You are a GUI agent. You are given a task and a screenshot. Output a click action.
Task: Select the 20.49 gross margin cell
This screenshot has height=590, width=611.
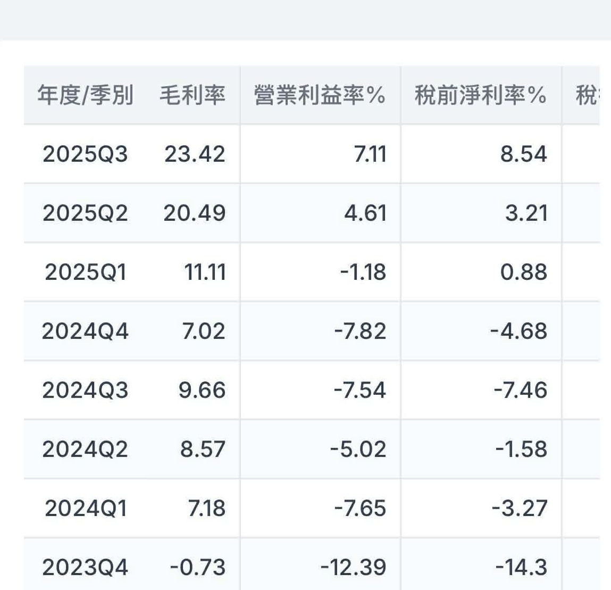click(x=195, y=213)
